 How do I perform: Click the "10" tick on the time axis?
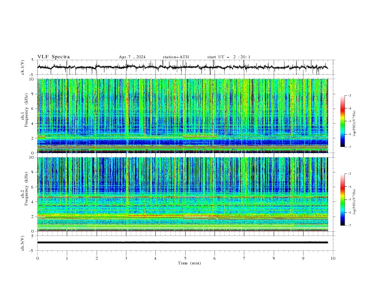333,258
